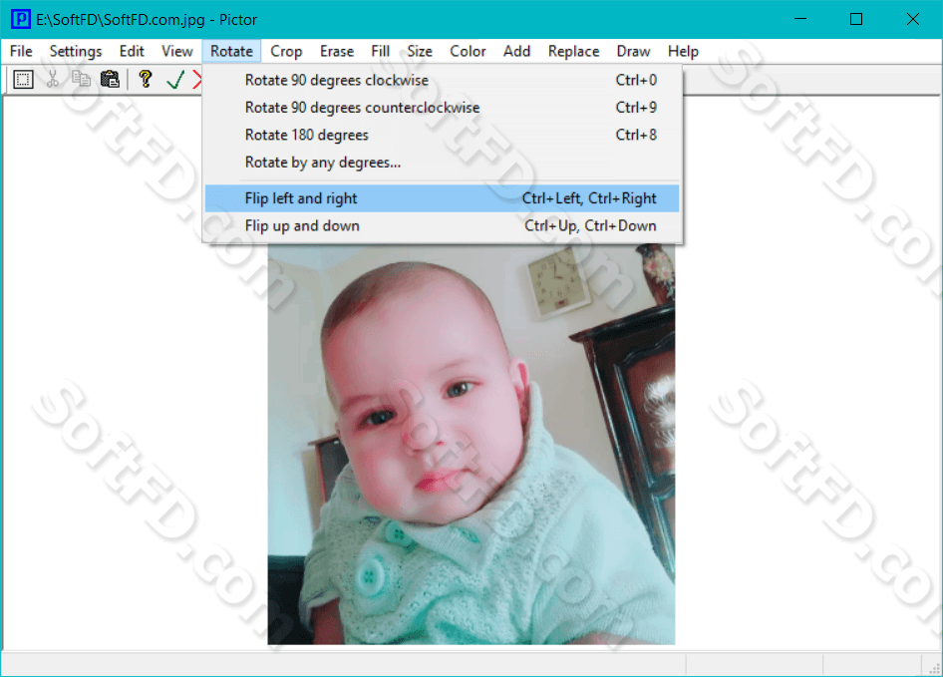This screenshot has width=943, height=677.
Task: Open the Edit menu
Action: tap(132, 51)
